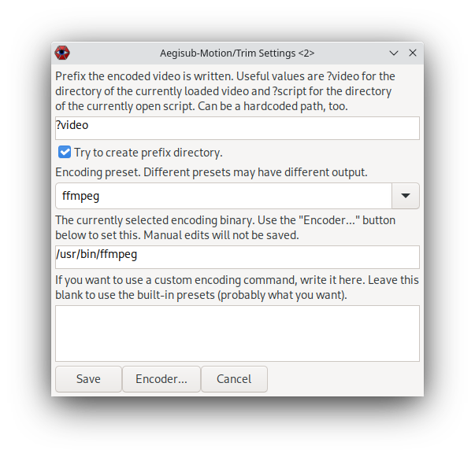The height and width of the screenshot is (457, 475).
Task: Click the Aegisub-Motion/Trim Settings title text
Action: click(237, 53)
